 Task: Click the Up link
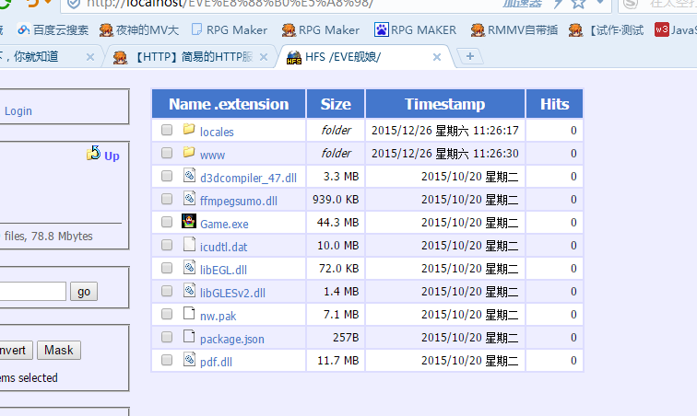pos(112,156)
